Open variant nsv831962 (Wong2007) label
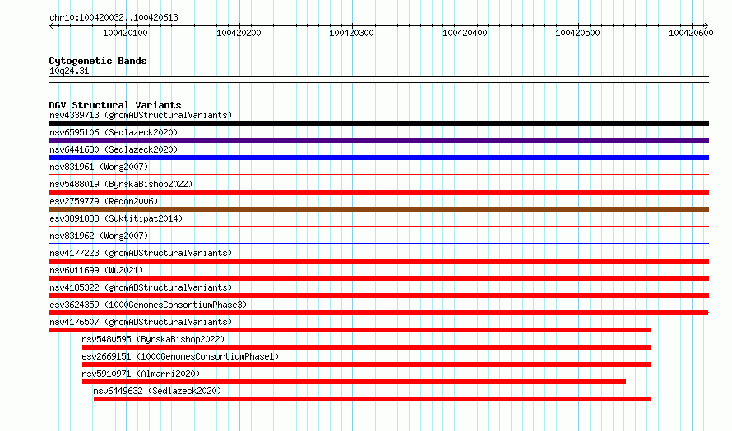The width and height of the screenshot is (732, 431). click(99, 236)
